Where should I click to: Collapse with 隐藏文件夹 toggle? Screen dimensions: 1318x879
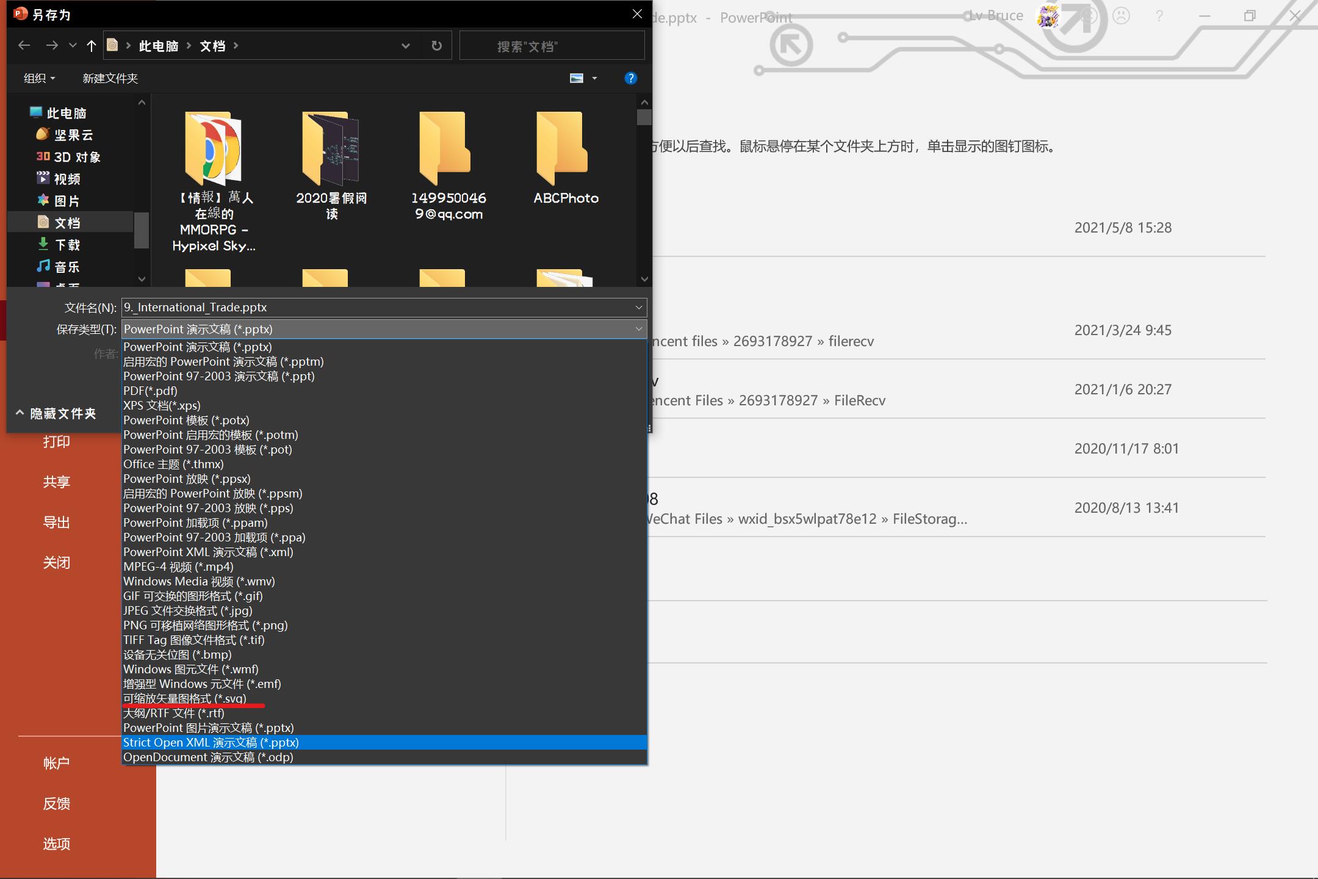coord(56,414)
